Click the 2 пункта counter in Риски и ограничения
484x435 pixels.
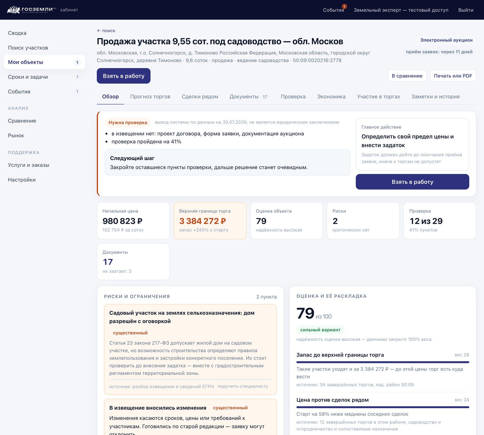266,297
